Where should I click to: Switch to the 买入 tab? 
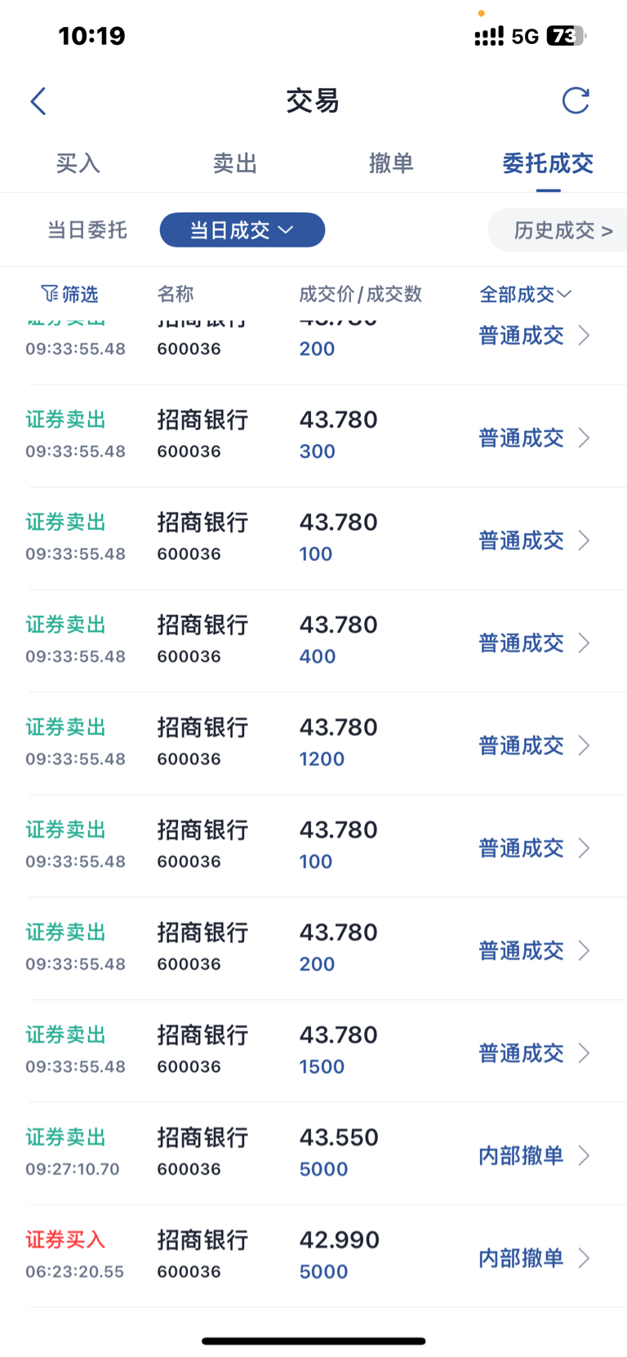coord(78,163)
